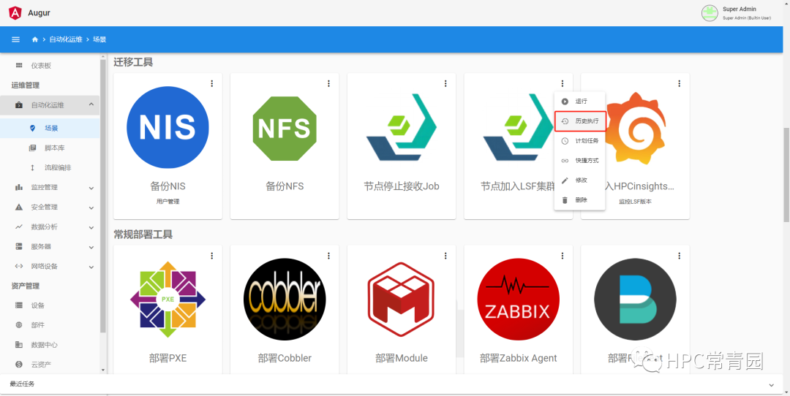Go to home via breadcrumb house icon
This screenshot has height=396, width=790.
pos(35,39)
